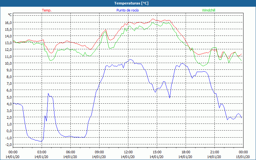Select the green "Windchill" legend label
256x160 pixels.
pos(209,10)
